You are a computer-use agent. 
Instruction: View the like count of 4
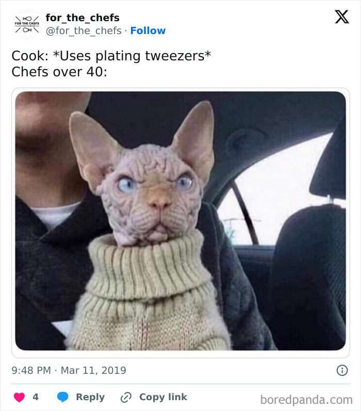pos(36,397)
